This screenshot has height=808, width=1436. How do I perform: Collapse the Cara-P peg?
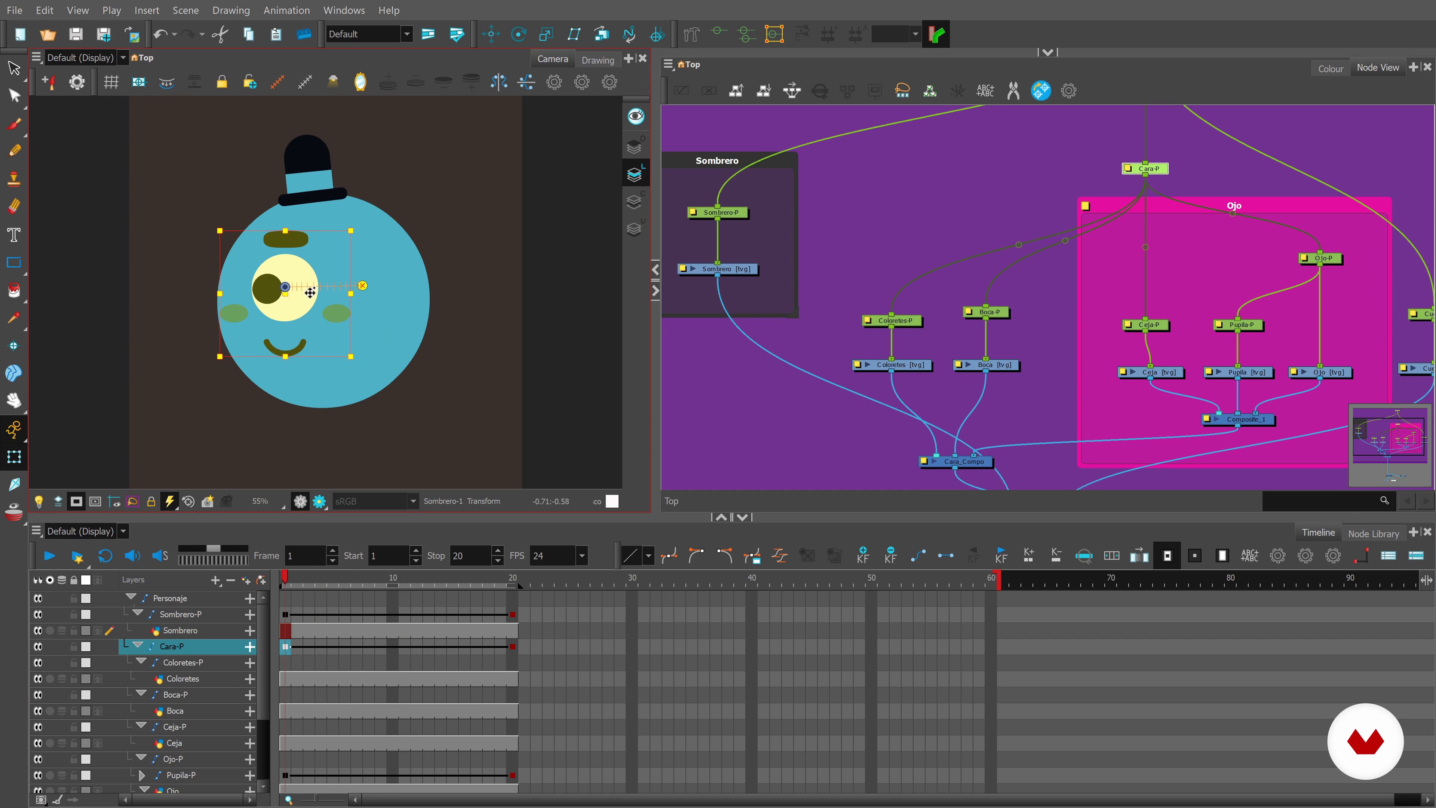138,645
